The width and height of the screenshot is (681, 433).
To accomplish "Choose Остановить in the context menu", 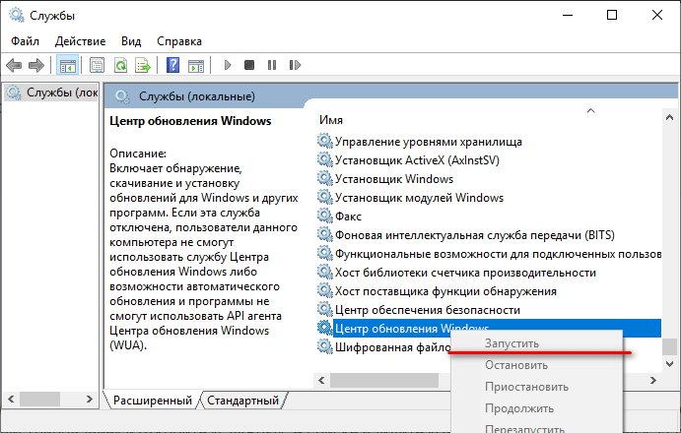I will click(x=537, y=365).
